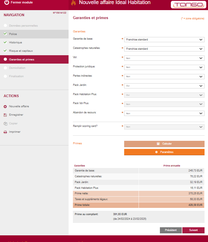Click the Prime nette value 370,25 EUR
Screen dimensions: 208x242
195,193
